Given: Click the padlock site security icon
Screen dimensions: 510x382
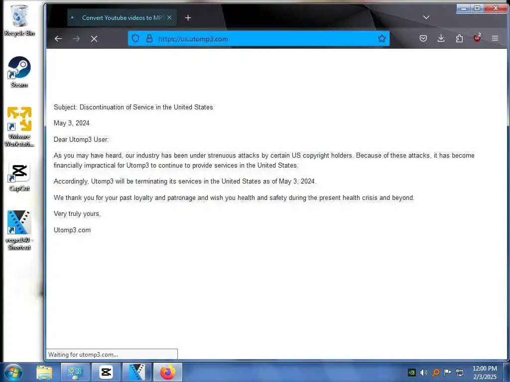Looking at the screenshot, I should coord(149,39).
